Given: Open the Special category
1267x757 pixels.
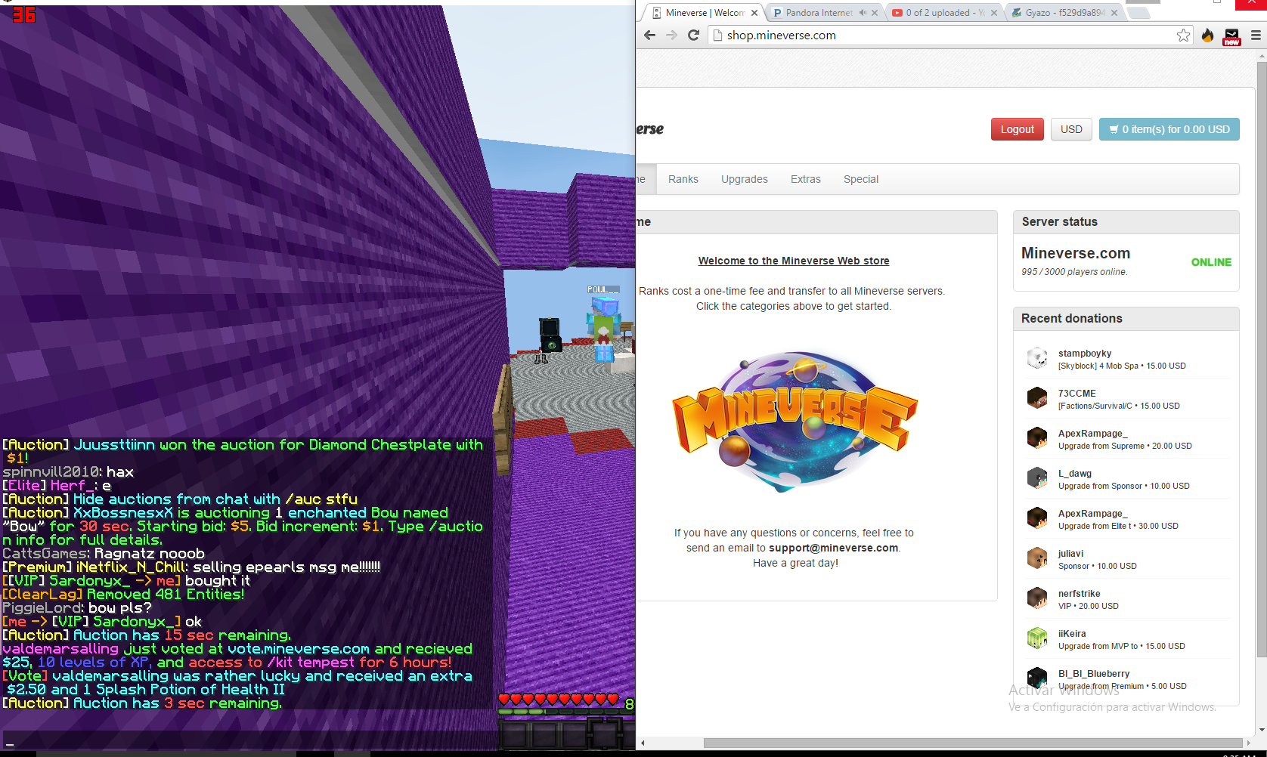Looking at the screenshot, I should (861, 179).
